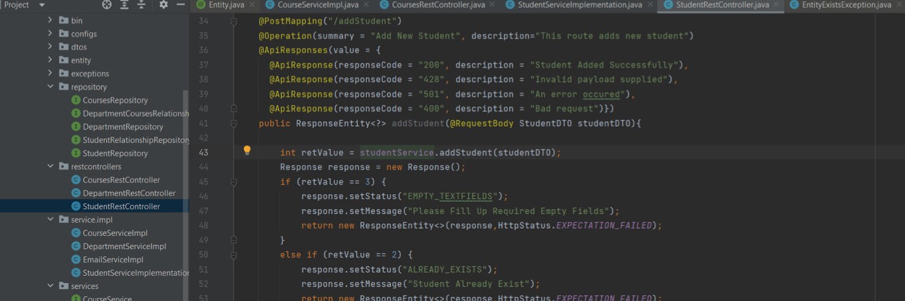This screenshot has width=905, height=301.
Task: Select StudentRepository in the project tree
Action: [x=115, y=153]
